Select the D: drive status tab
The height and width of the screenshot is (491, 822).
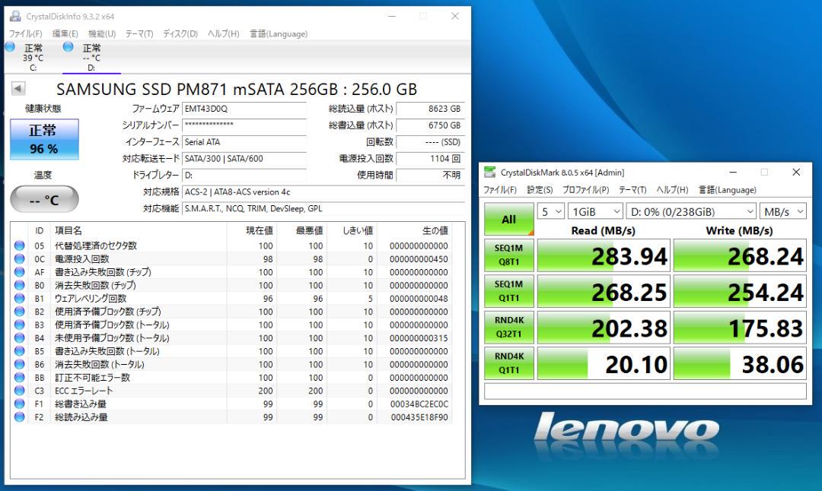pos(91,57)
